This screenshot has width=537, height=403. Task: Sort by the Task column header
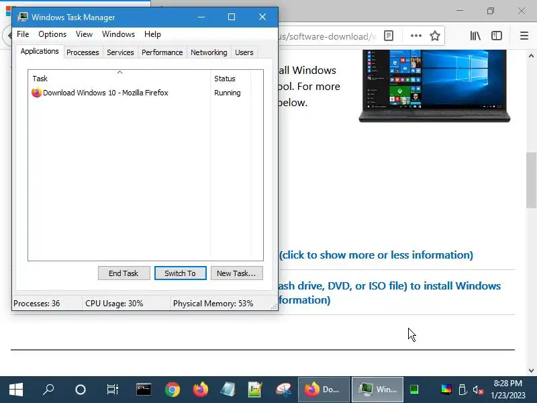(x=119, y=78)
